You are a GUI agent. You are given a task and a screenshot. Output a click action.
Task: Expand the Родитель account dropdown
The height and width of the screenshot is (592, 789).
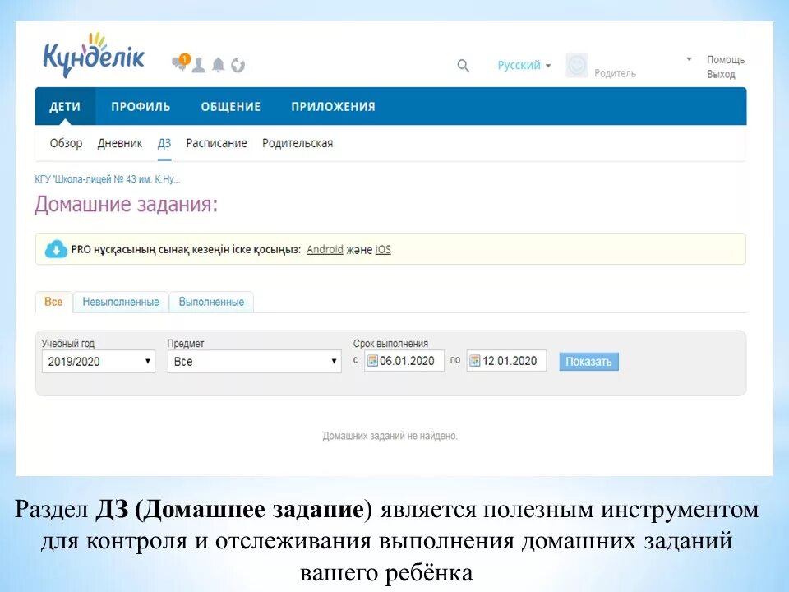tap(689, 58)
